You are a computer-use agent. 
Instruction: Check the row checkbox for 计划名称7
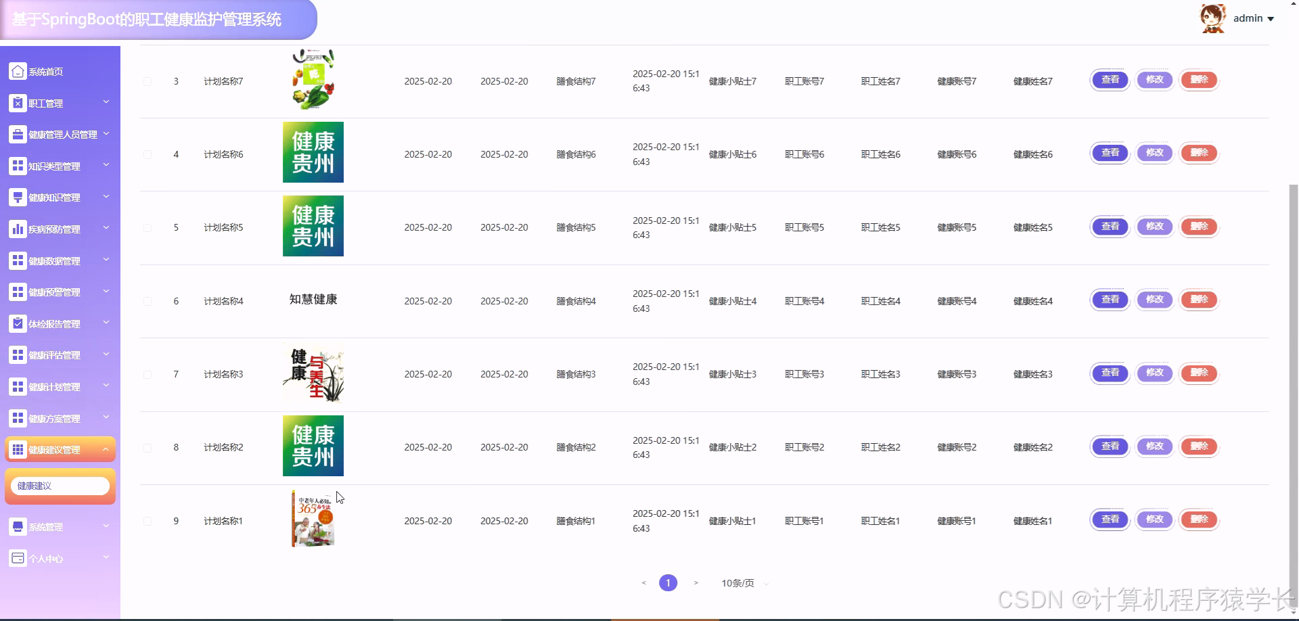point(147,80)
